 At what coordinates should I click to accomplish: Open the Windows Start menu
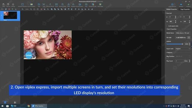(2, 106)
